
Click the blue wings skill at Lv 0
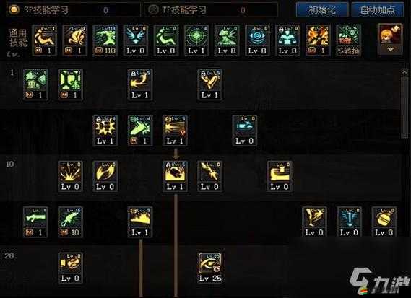136,40
